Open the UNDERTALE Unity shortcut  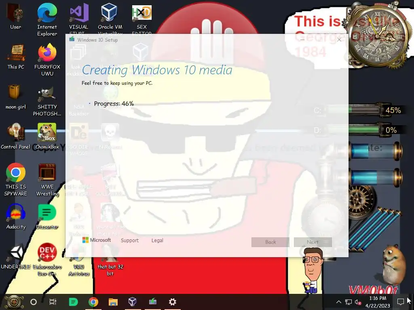[16, 256]
